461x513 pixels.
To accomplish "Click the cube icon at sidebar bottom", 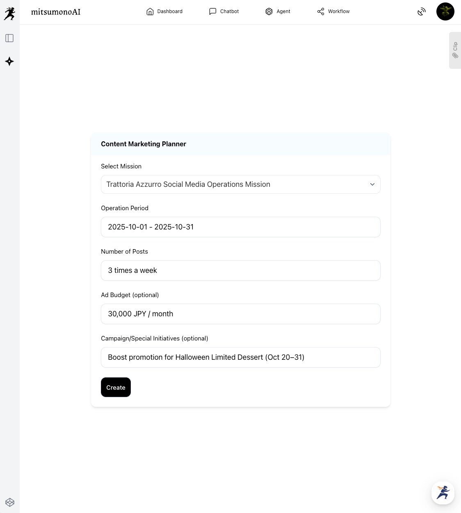I will click(10, 502).
